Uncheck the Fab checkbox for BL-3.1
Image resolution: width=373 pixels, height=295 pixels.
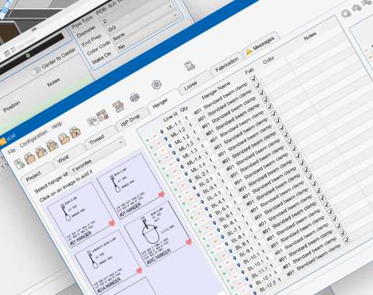tap(290, 141)
